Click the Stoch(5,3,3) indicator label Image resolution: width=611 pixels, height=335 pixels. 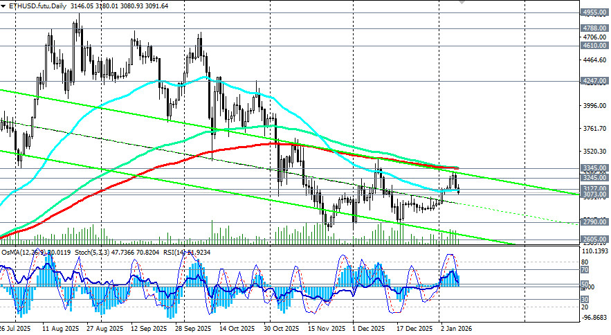(91, 253)
